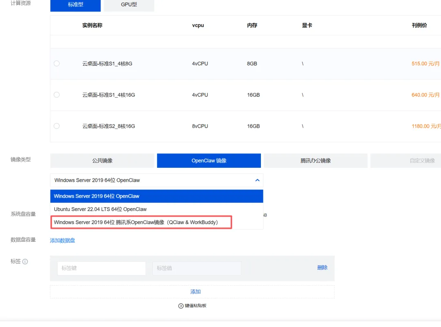Image resolution: width=441 pixels, height=327 pixels.
Task: Select the 标准型 compute resource tab
Action: (76, 5)
